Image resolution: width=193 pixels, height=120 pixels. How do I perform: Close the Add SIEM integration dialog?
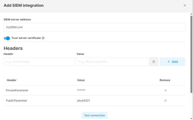click(x=185, y=5)
